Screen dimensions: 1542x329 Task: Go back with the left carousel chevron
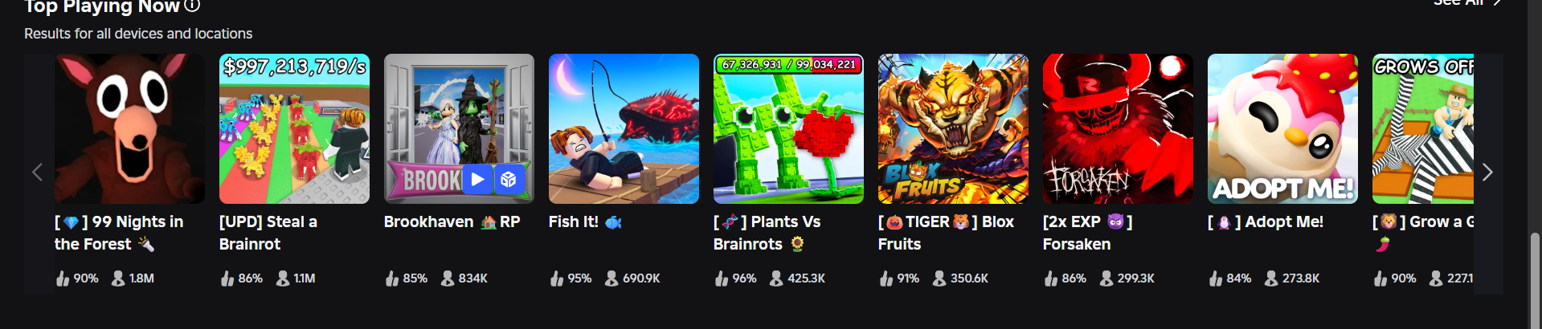tap(37, 173)
